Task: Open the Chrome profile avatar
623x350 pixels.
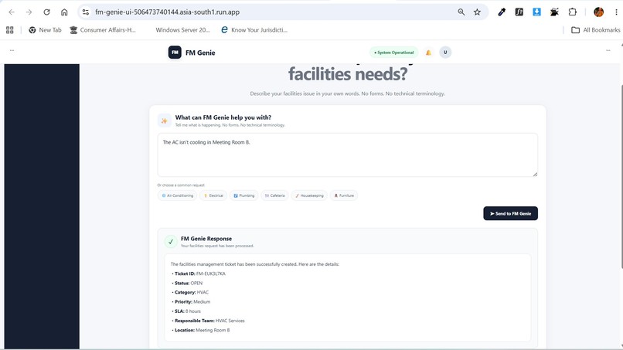Action: pos(599,12)
